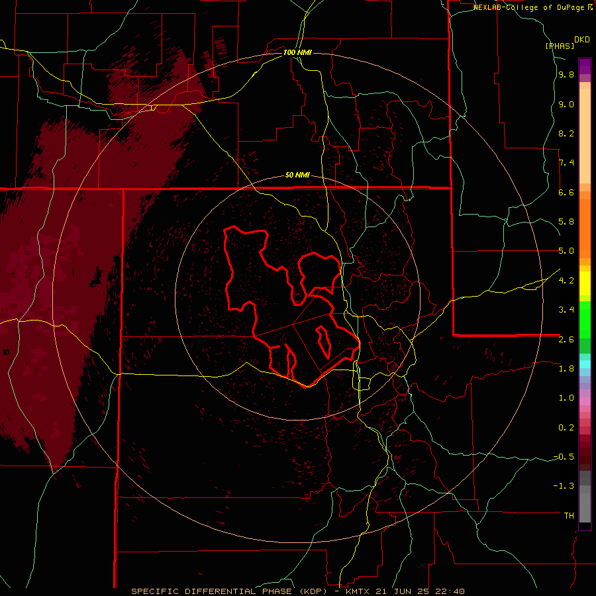Click the yellow segment of the color bar
Image resolution: width=596 pixels, height=596 pixels.
tap(585, 283)
